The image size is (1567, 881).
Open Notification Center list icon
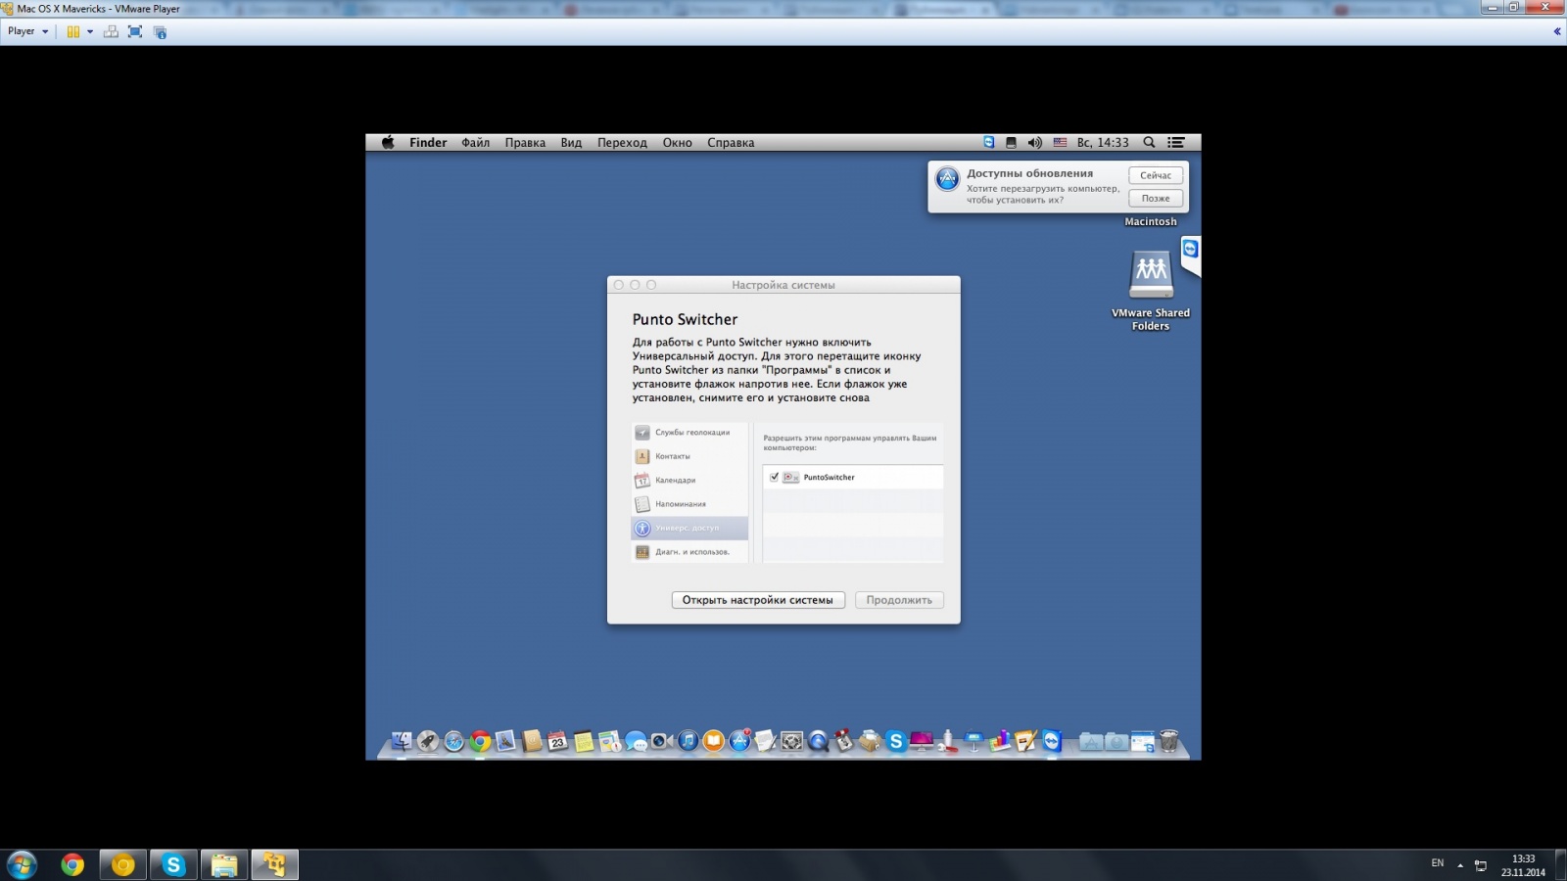(x=1176, y=142)
